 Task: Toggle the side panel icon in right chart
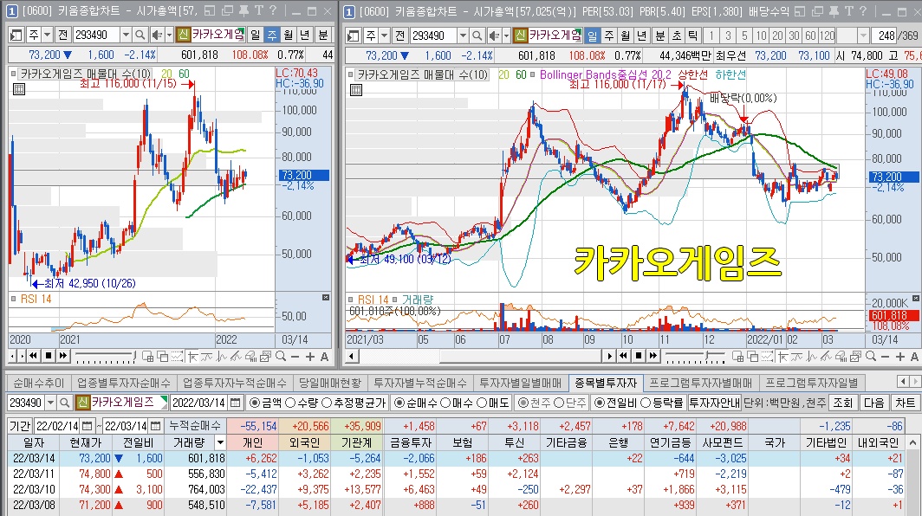(x=353, y=35)
